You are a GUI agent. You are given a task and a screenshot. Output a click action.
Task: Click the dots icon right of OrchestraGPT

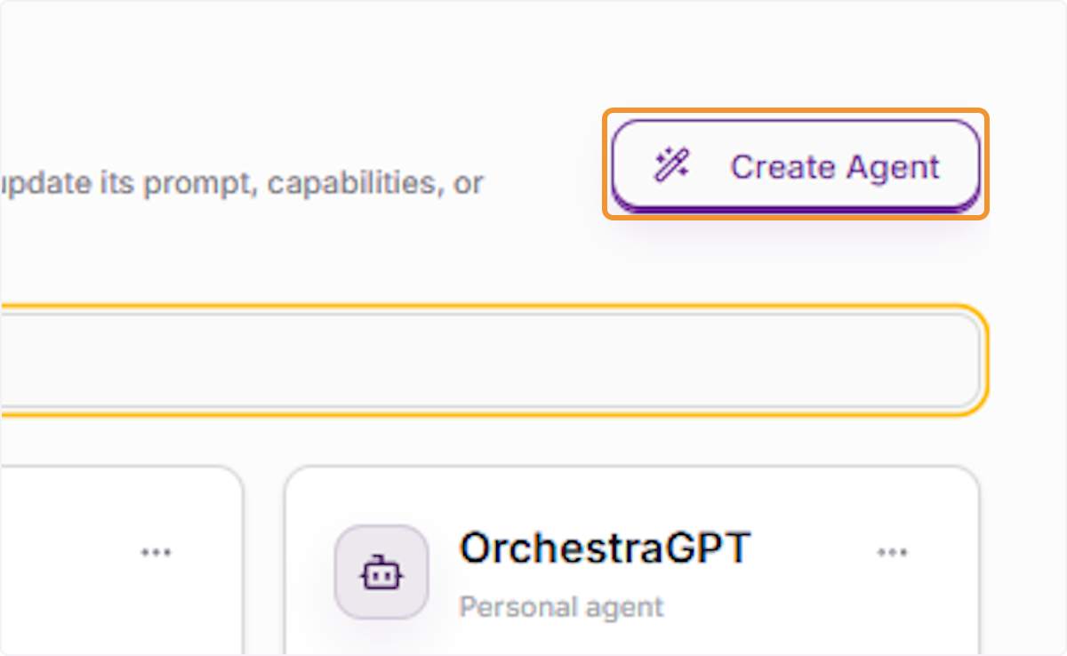click(x=892, y=553)
